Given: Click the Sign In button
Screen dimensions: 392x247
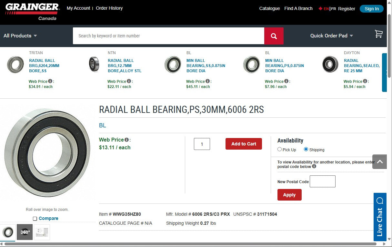Looking at the screenshot, I should 372,9.
